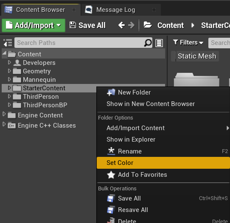Viewport: 230px width, 223px height.
Task: Close the Content Browser tab
Action: (x=74, y=10)
